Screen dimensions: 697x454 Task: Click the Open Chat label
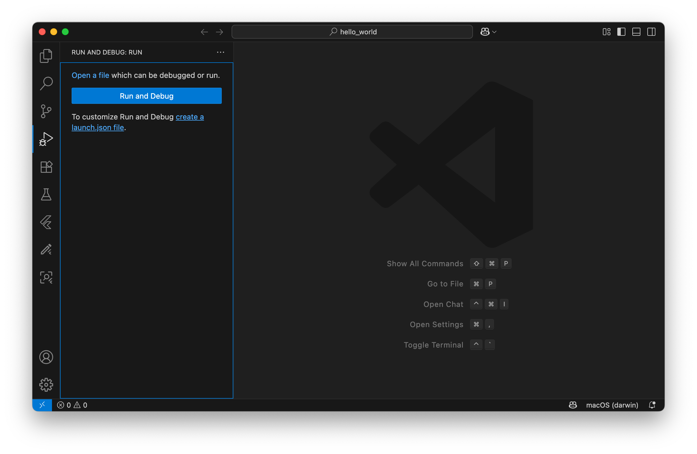443,304
